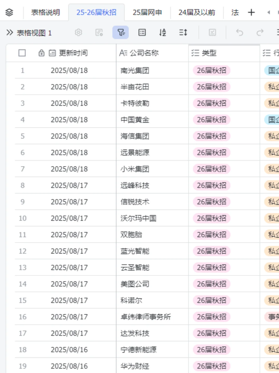Viewport: 279px width, 373px height.
Task: Expand view sidebar with double chevron
Action: (10, 33)
